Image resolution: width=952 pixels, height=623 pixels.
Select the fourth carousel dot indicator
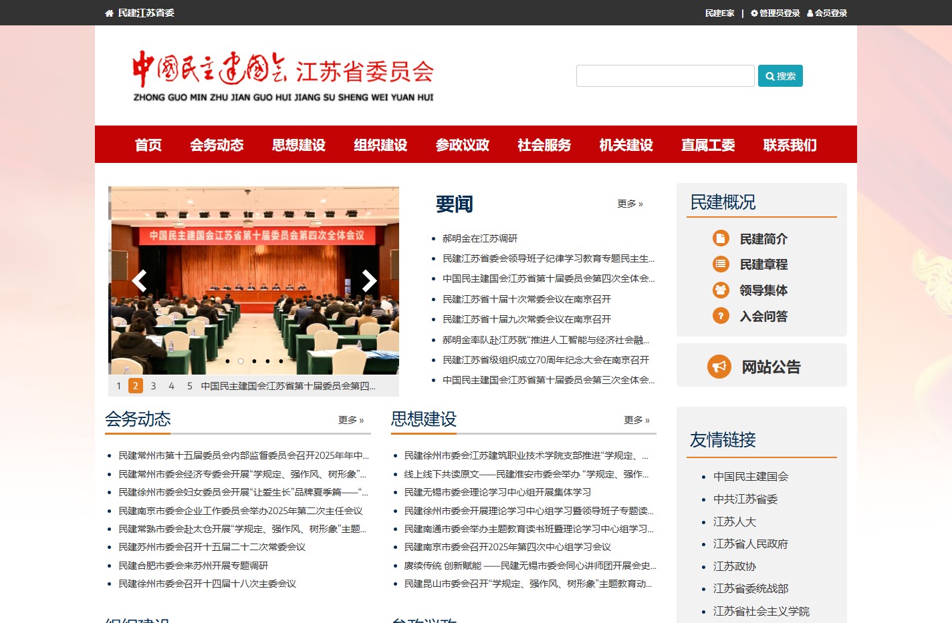[267, 361]
